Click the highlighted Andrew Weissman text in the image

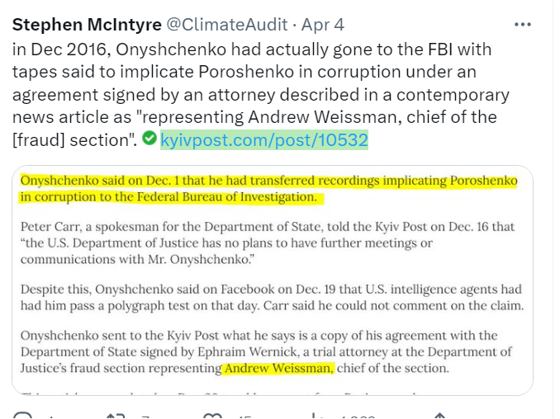tap(279, 368)
